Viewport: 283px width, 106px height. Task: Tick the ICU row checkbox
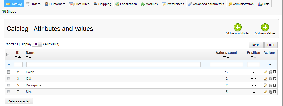(8, 79)
